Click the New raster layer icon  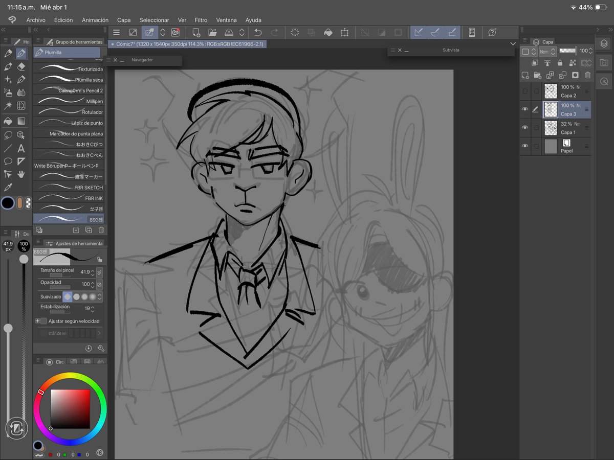[525, 75]
